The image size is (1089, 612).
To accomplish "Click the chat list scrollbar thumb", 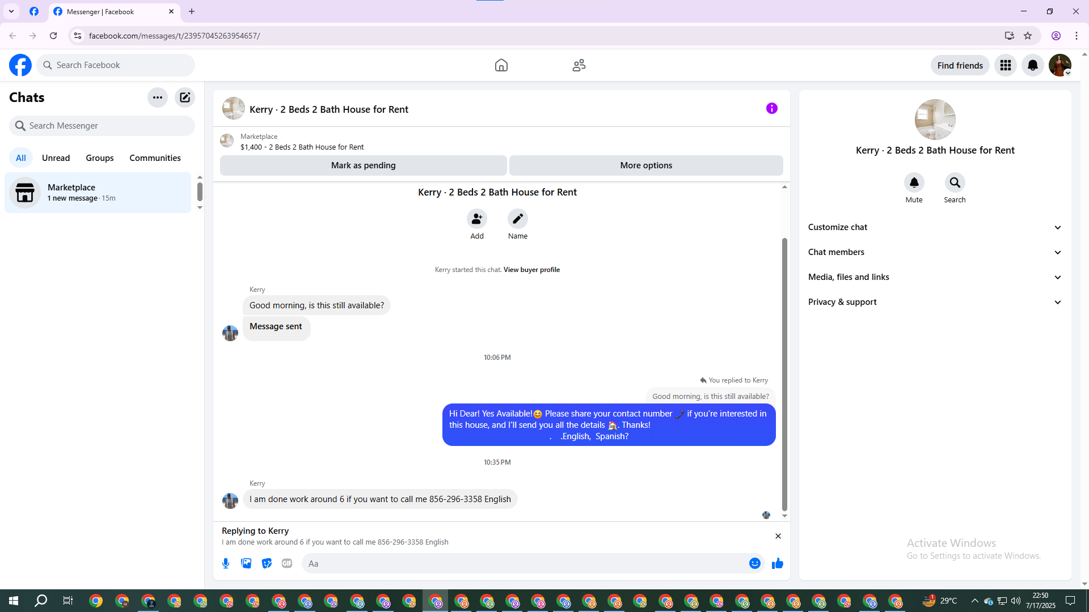I will 200,192.
